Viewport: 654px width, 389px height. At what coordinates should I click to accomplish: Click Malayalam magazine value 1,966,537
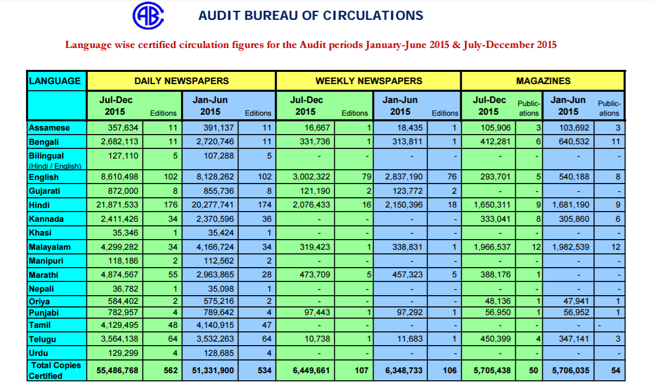491,247
